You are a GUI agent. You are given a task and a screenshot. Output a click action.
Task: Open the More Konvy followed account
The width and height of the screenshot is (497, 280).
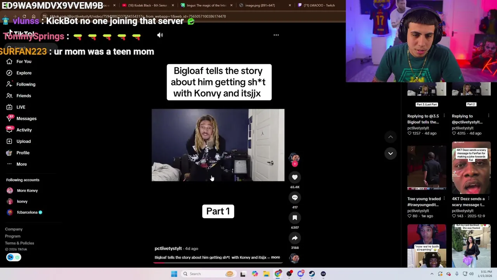point(22,191)
